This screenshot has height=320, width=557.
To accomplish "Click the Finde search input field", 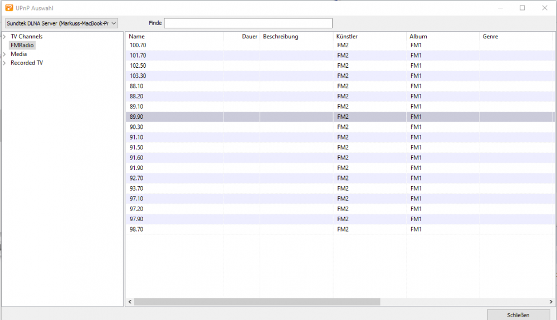I will (248, 23).
